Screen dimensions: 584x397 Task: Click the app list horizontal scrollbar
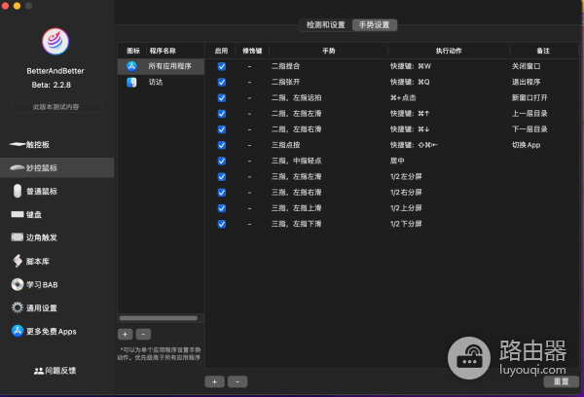[x=159, y=318]
